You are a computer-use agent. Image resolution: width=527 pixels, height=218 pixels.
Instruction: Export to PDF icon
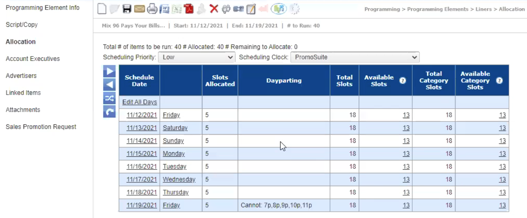coord(189,9)
